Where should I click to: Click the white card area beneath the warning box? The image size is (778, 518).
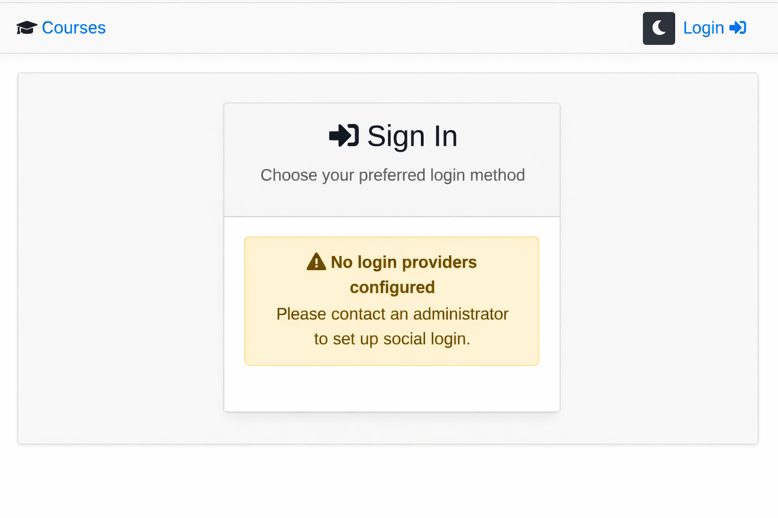click(392, 388)
